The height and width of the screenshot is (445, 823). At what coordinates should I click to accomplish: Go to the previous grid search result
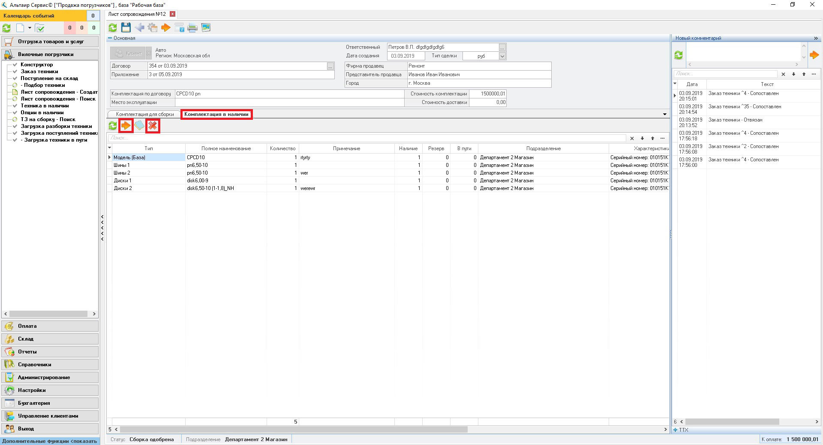coord(652,138)
